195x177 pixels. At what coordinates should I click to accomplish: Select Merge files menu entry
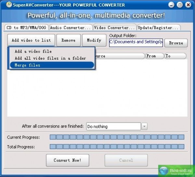coord(52,65)
